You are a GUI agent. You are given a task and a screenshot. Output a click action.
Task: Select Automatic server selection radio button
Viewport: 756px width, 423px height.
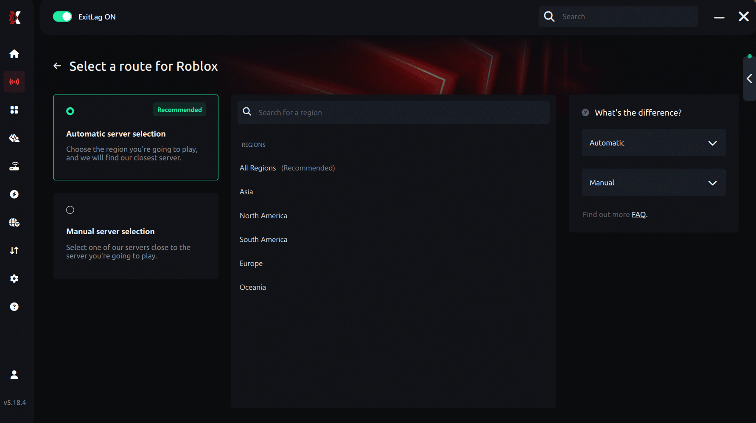[70, 111]
